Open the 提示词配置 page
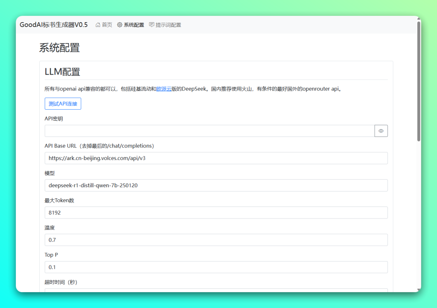Image resolution: width=437 pixels, height=308 pixels. [x=165, y=25]
